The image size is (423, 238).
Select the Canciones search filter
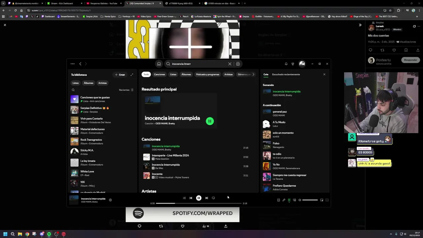(159, 74)
